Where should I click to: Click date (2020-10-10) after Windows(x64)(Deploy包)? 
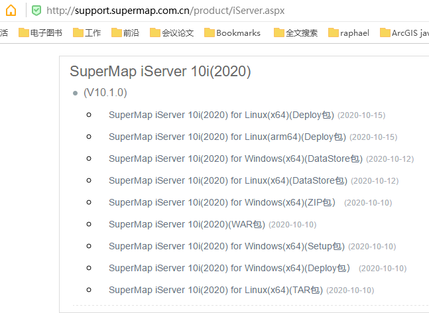[383, 269]
